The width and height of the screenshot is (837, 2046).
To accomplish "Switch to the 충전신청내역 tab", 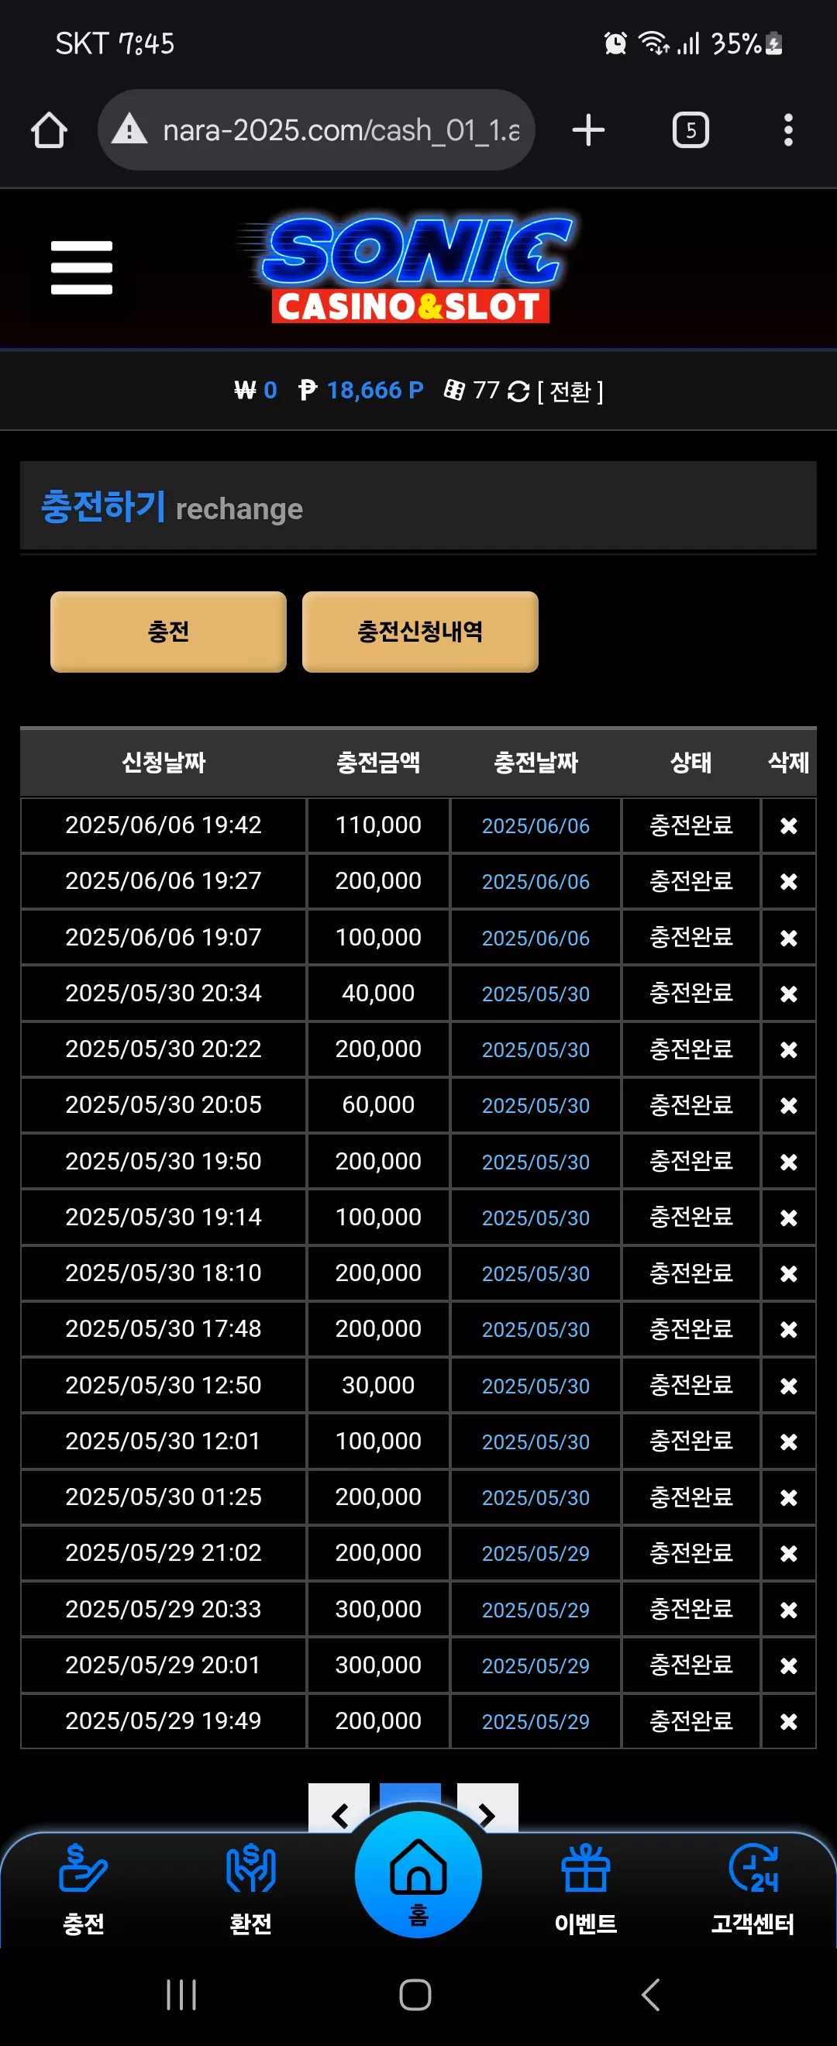I will click(420, 632).
